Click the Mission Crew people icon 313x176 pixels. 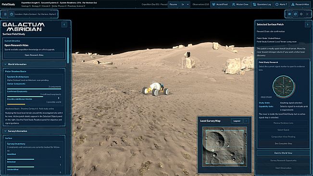tap(234, 4)
